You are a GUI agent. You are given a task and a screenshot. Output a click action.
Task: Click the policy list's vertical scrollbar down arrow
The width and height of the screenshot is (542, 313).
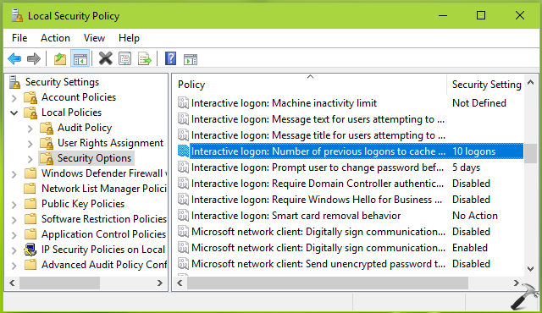[531, 268]
